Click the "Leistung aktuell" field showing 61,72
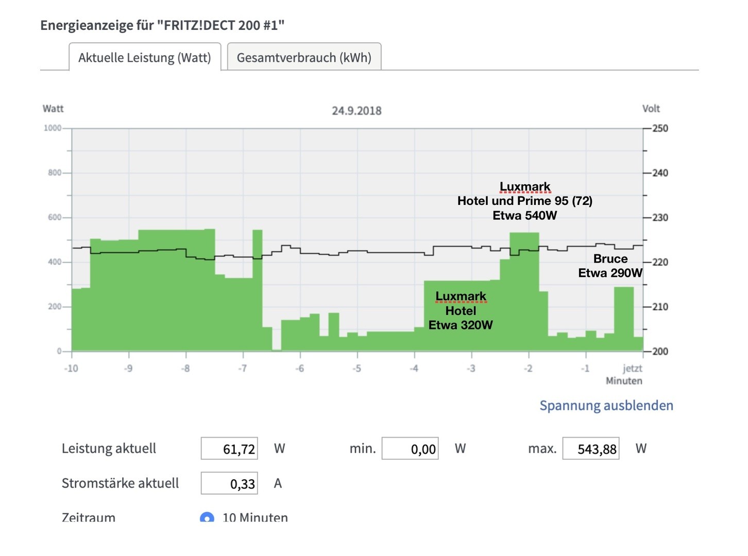The height and width of the screenshot is (556, 748). point(230,448)
